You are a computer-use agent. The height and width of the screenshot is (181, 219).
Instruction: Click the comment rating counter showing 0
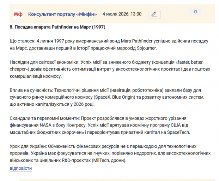pos(195,12)
